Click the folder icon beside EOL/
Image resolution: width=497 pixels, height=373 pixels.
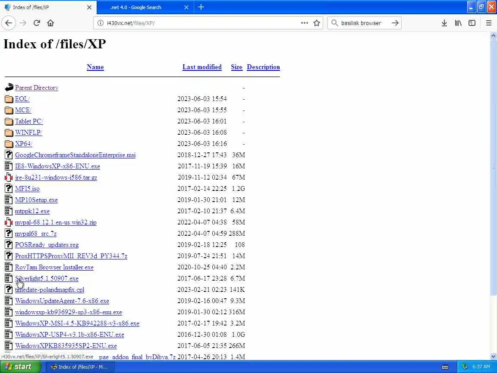(x=9, y=99)
